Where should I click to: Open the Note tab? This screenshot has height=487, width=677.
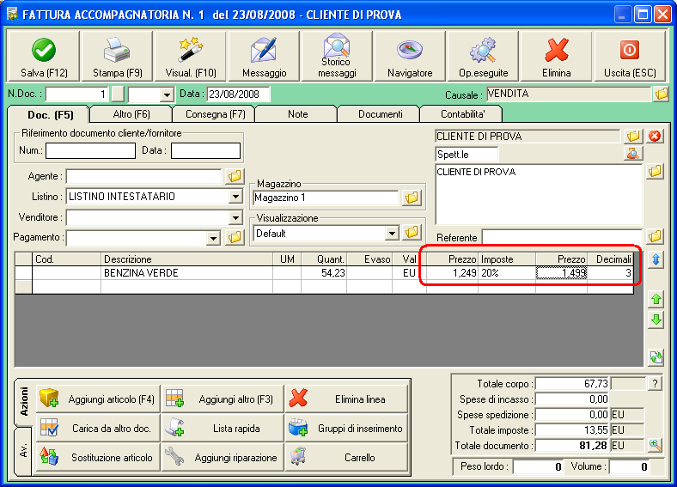pyautogui.click(x=297, y=114)
